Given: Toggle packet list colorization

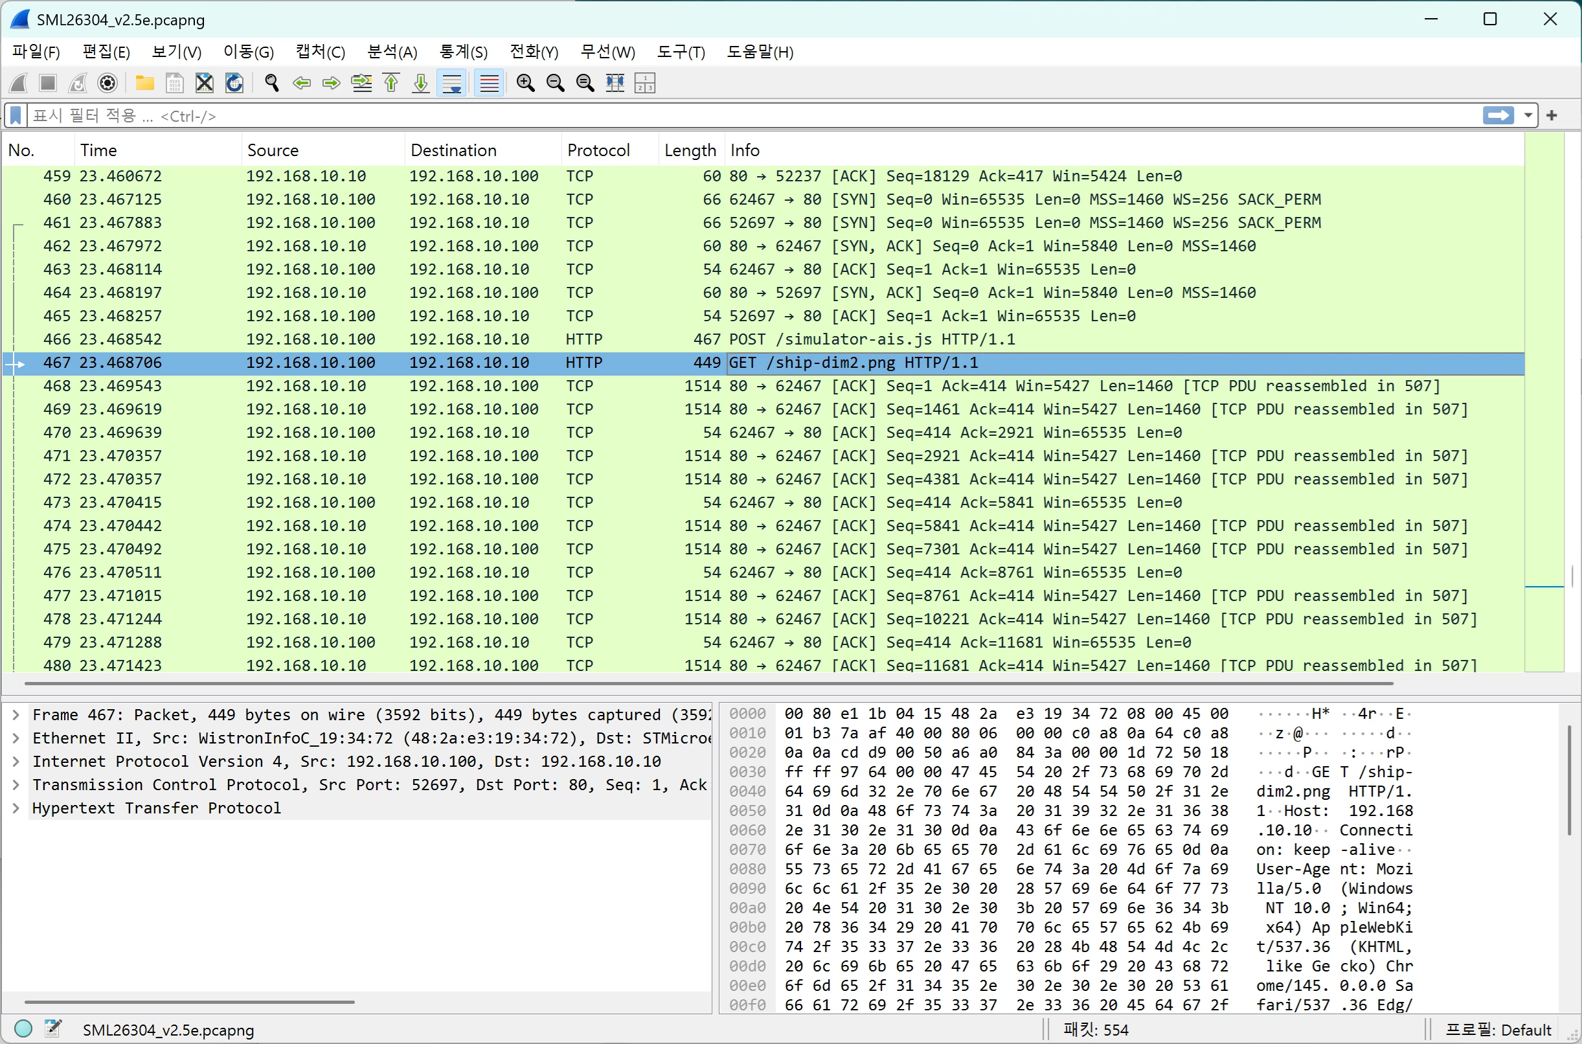Looking at the screenshot, I should coord(489,84).
